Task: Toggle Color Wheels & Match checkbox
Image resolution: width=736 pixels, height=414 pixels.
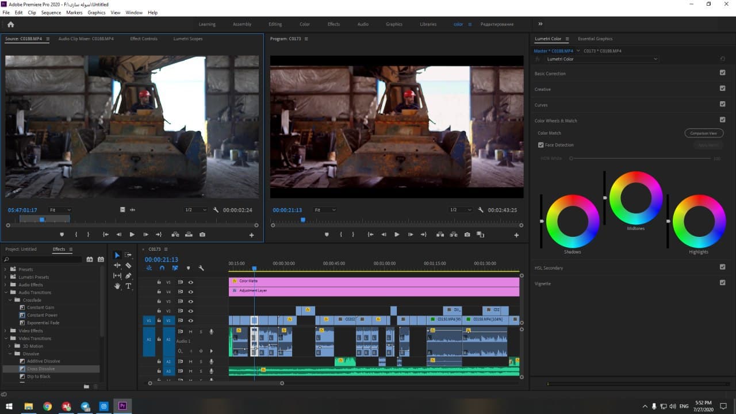Action: tap(722, 120)
